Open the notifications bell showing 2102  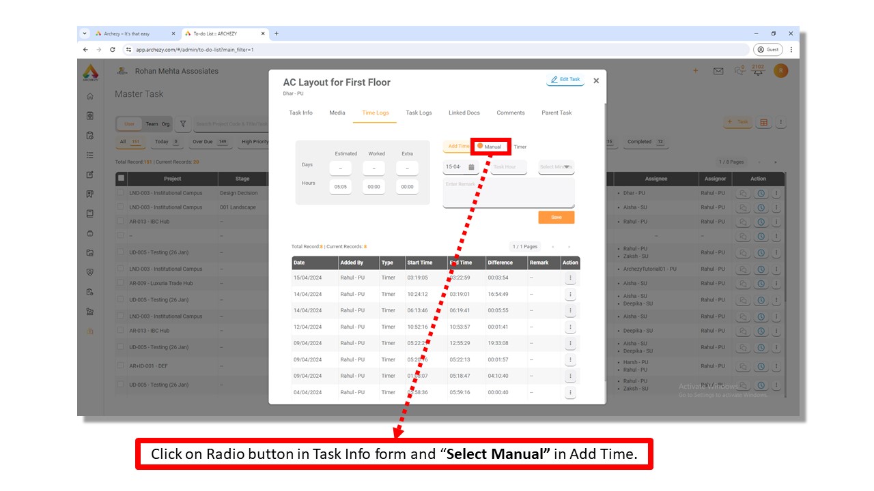758,71
